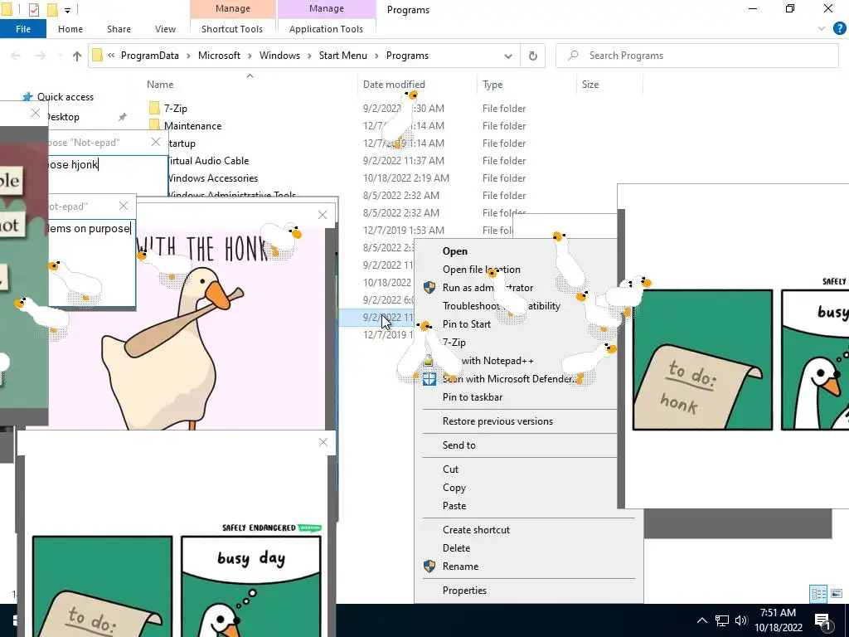Screen dimensions: 849x637
Task: Select the Windows Accessories folder
Action: (x=212, y=178)
